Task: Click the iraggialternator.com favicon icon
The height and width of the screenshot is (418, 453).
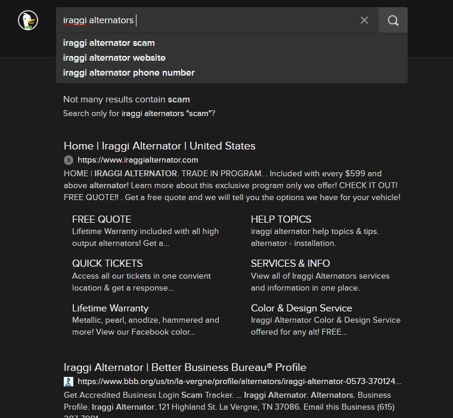Action: [x=69, y=160]
